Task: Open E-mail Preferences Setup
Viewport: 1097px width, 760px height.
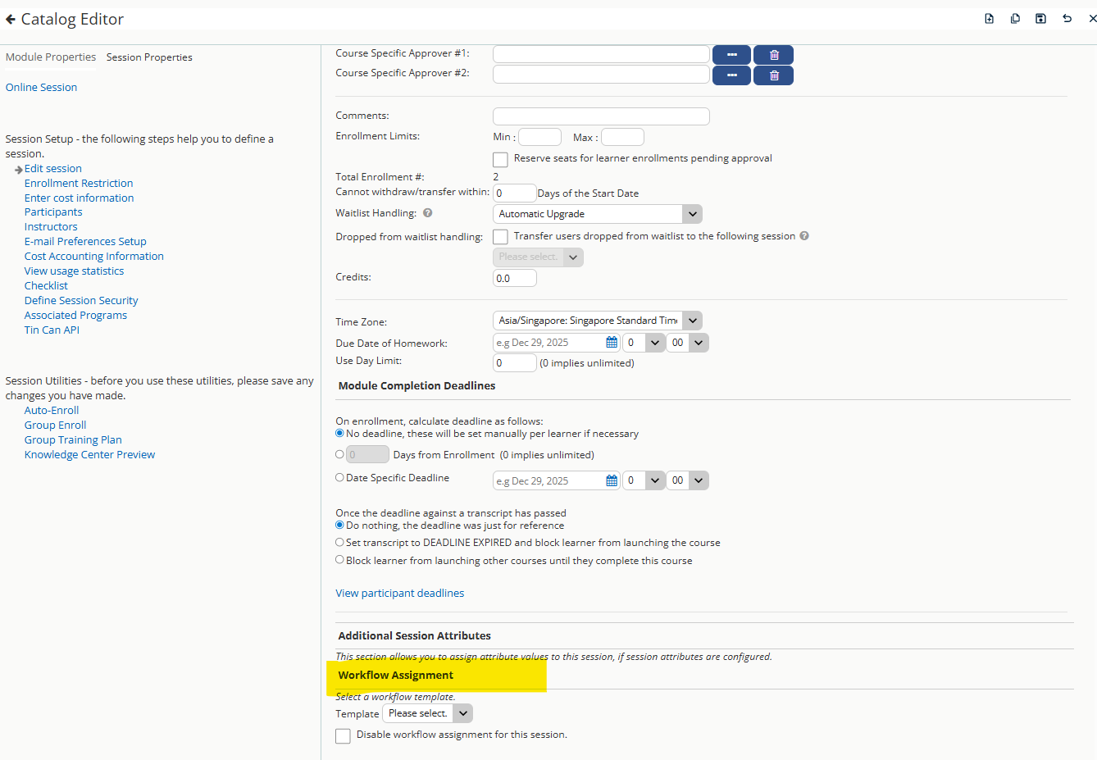Action: [85, 241]
